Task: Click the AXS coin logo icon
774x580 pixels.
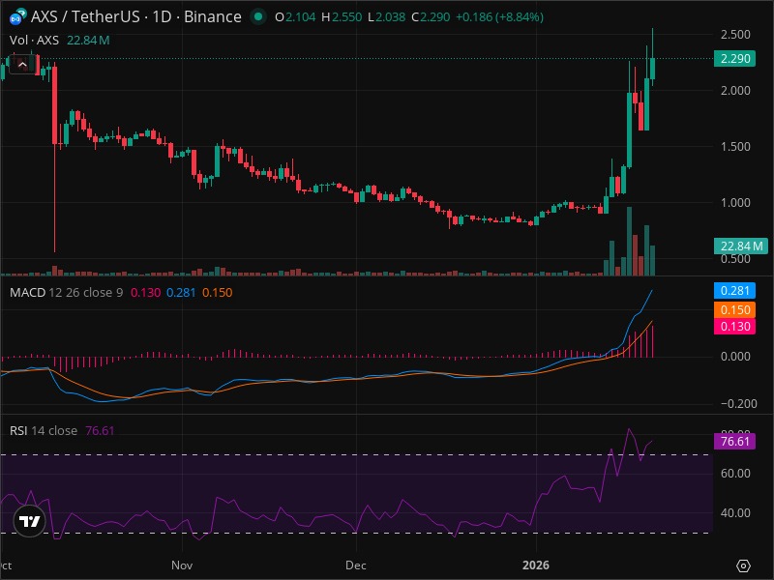Action: 17,16
